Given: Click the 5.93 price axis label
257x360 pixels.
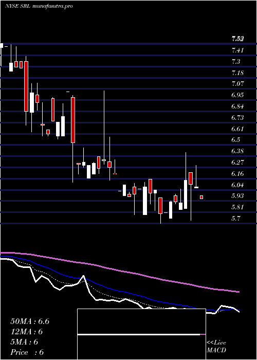Looking at the screenshot, I should click(237, 196).
